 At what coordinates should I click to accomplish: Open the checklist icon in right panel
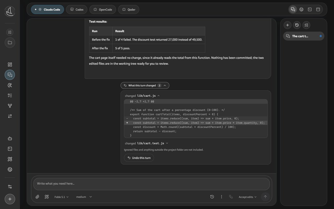click(306, 25)
